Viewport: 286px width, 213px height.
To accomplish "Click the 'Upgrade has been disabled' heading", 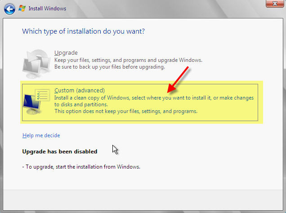I will tap(60, 152).
